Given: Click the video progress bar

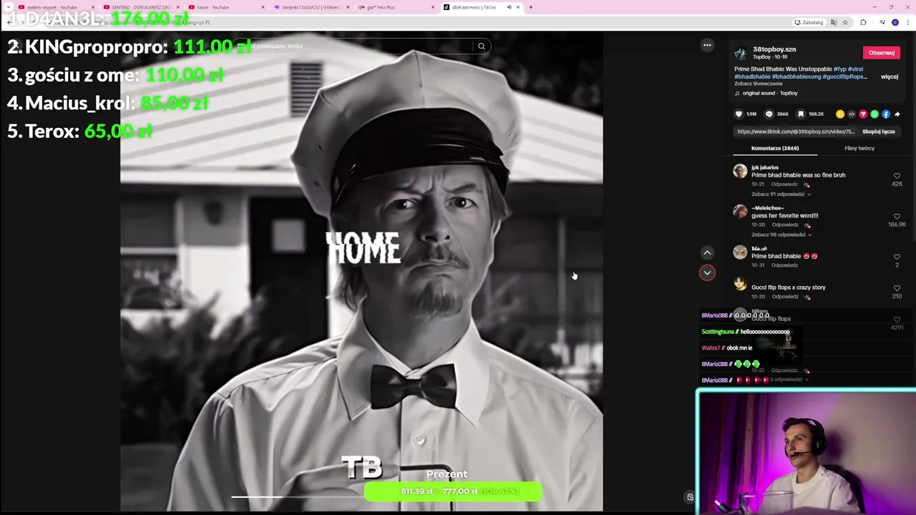Looking at the screenshot, I should (298, 496).
